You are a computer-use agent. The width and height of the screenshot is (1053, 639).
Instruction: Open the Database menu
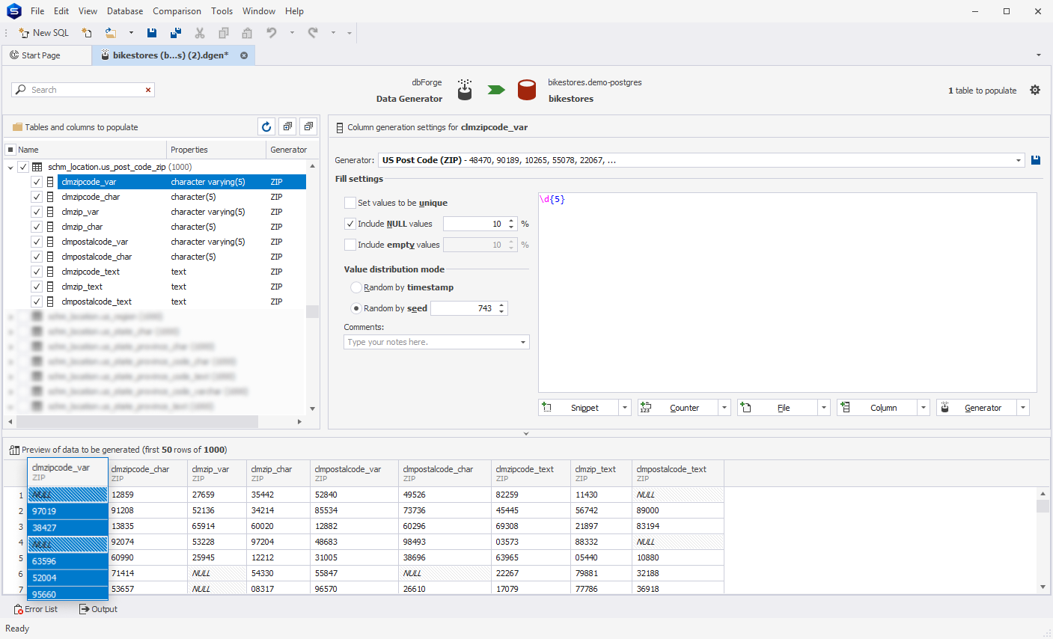125,11
